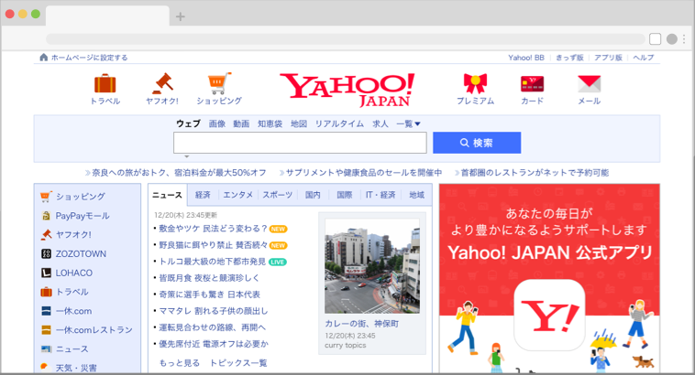The height and width of the screenshot is (375, 695).
Task: Open the Shopping cart icon in header
Action: point(219,83)
